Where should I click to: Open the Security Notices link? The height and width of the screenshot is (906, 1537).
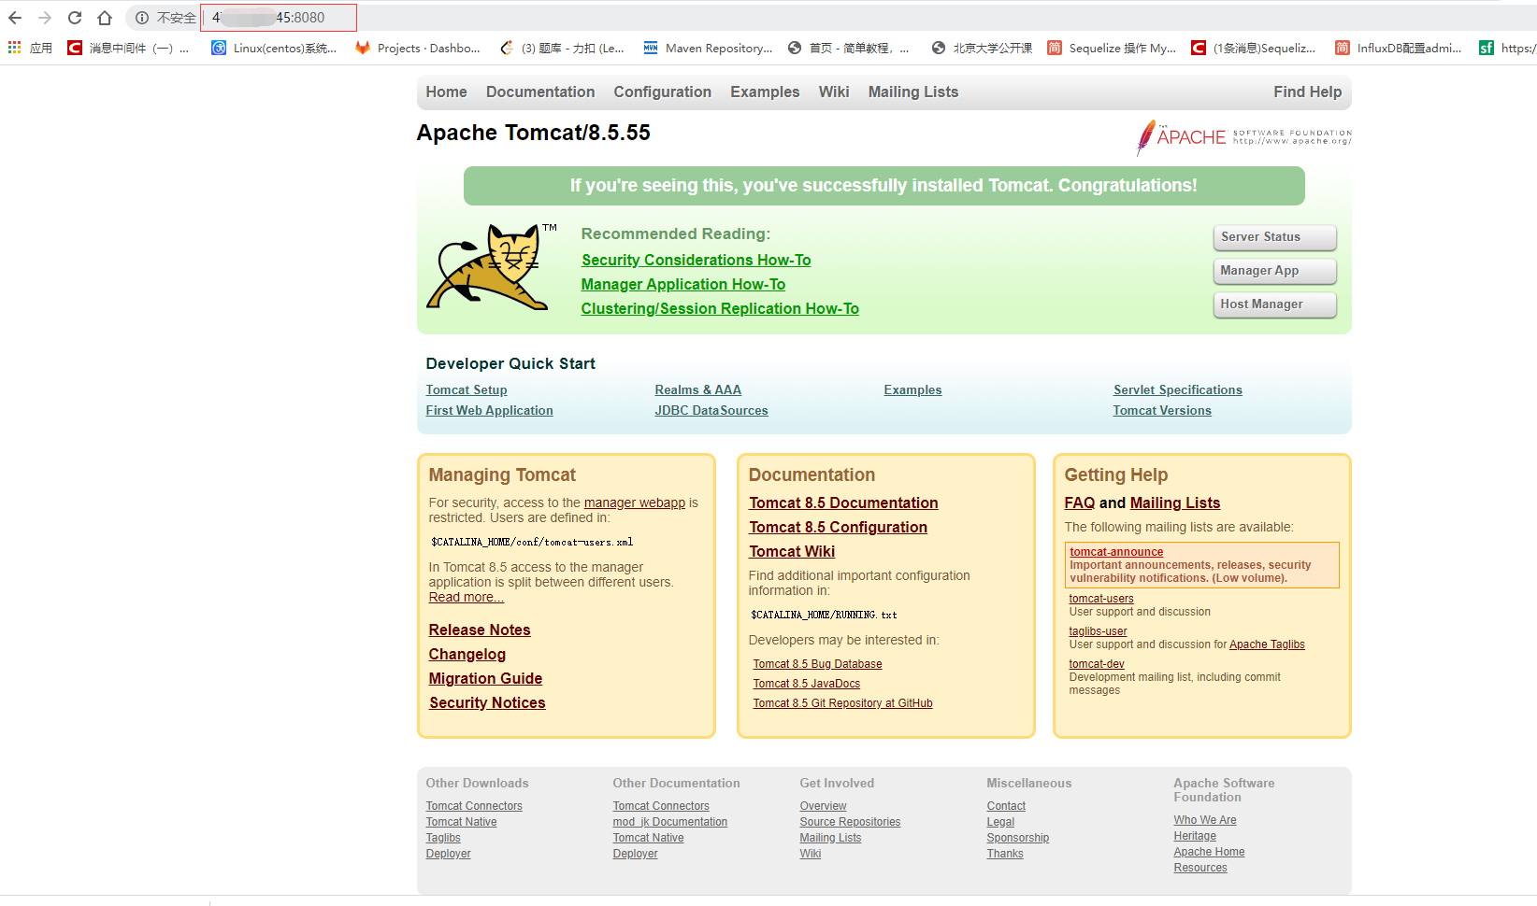point(487,702)
